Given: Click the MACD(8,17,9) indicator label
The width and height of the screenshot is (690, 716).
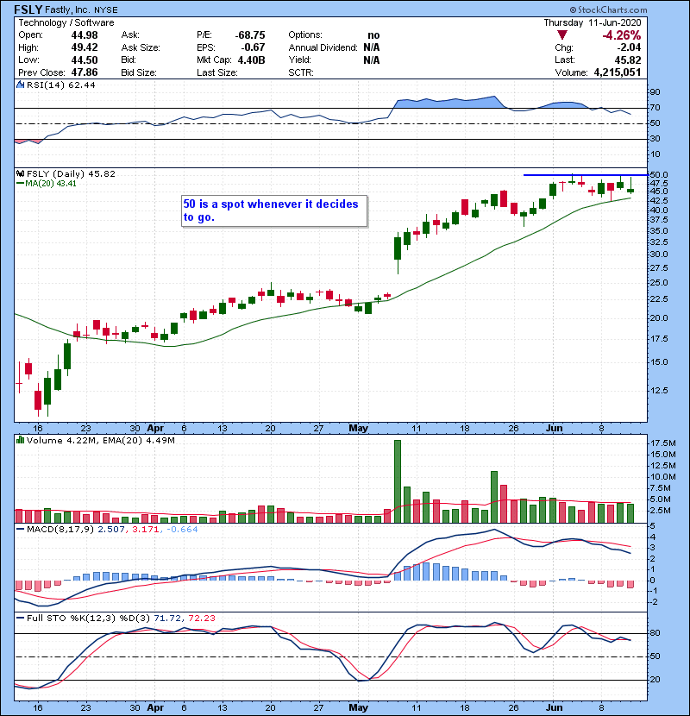Looking at the screenshot, I should click(x=60, y=530).
